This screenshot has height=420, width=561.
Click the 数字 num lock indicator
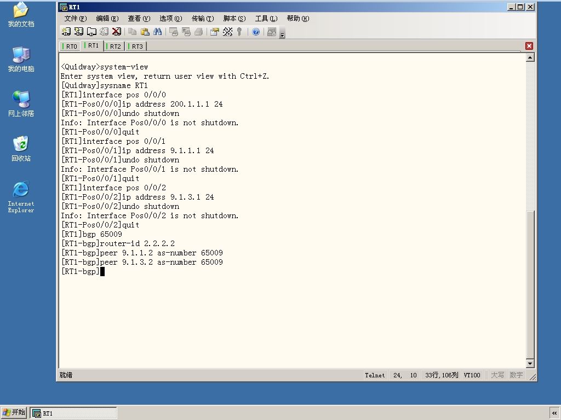coord(516,375)
